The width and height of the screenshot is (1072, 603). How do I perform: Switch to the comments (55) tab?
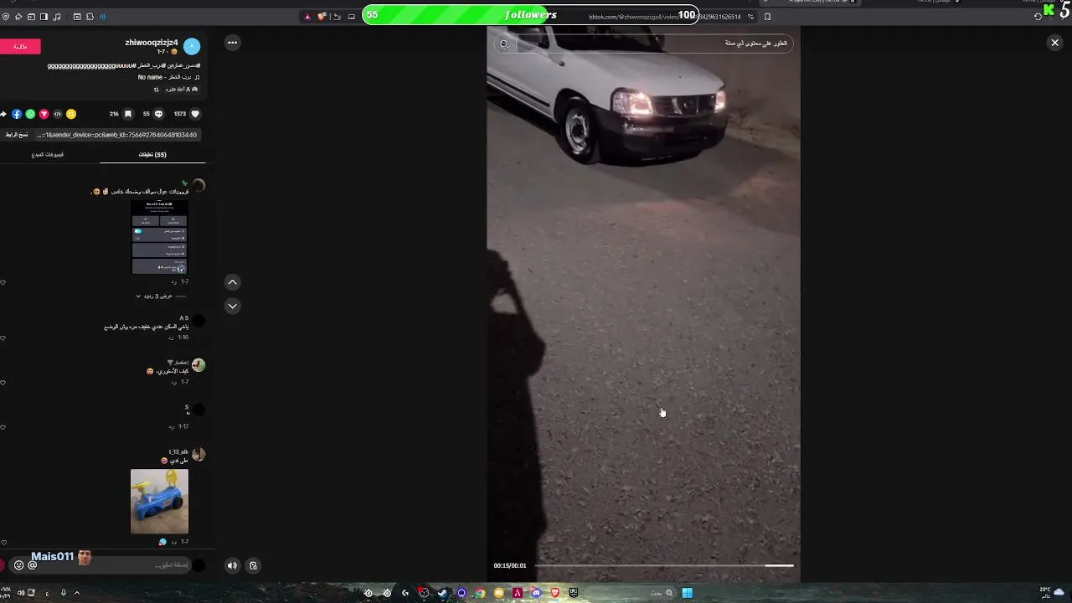coord(152,155)
